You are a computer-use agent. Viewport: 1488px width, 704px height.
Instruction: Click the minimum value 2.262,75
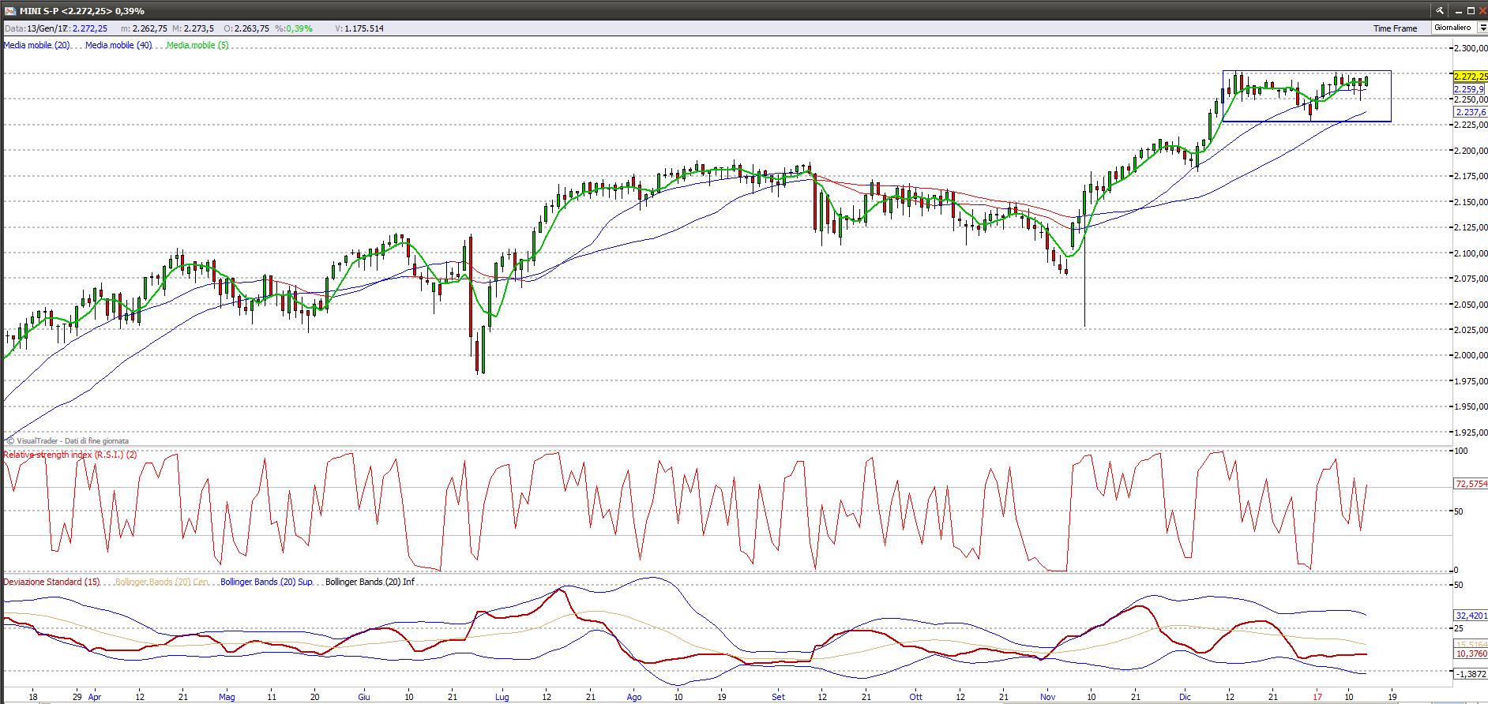click(x=148, y=28)
